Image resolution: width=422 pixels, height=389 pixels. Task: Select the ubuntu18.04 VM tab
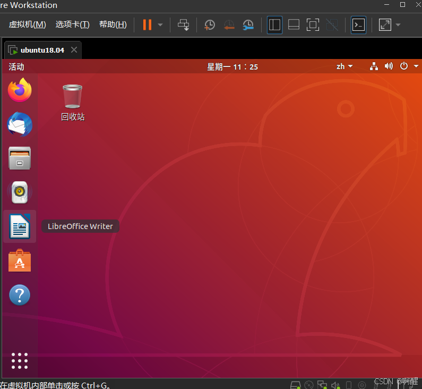pos(42,50)
